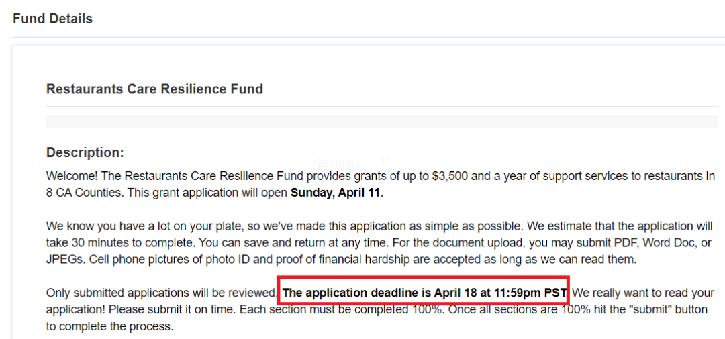The height and width of the screenshot is (339, 725).
Task: Click the "Description:" section heading
Action: (x=85, y=152)
